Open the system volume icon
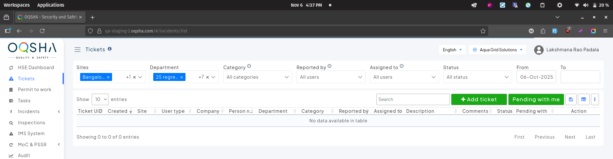 coord(586,5)
